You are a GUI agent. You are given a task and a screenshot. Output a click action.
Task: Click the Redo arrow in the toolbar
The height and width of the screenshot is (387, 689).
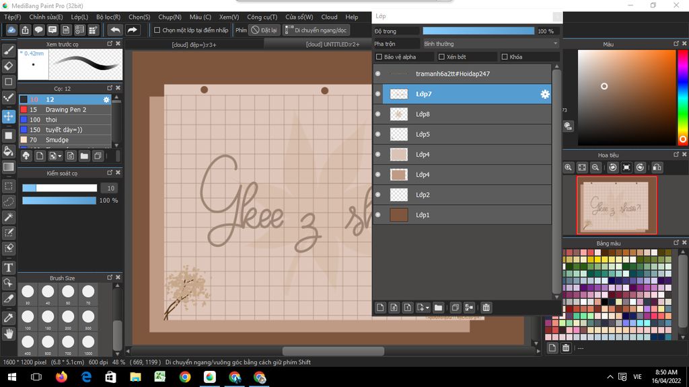pos(132,30)
